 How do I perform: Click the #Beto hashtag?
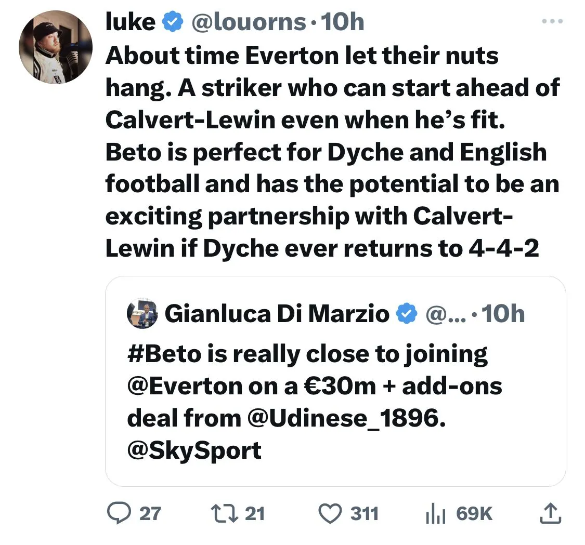(164, 354)
